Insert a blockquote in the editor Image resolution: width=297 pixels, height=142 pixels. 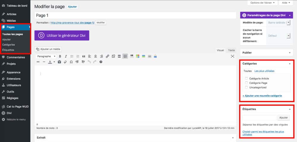pos(84,56)
